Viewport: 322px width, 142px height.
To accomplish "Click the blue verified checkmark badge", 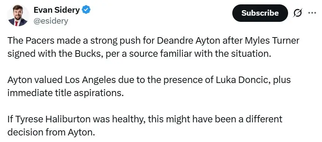I will [86, 10].
